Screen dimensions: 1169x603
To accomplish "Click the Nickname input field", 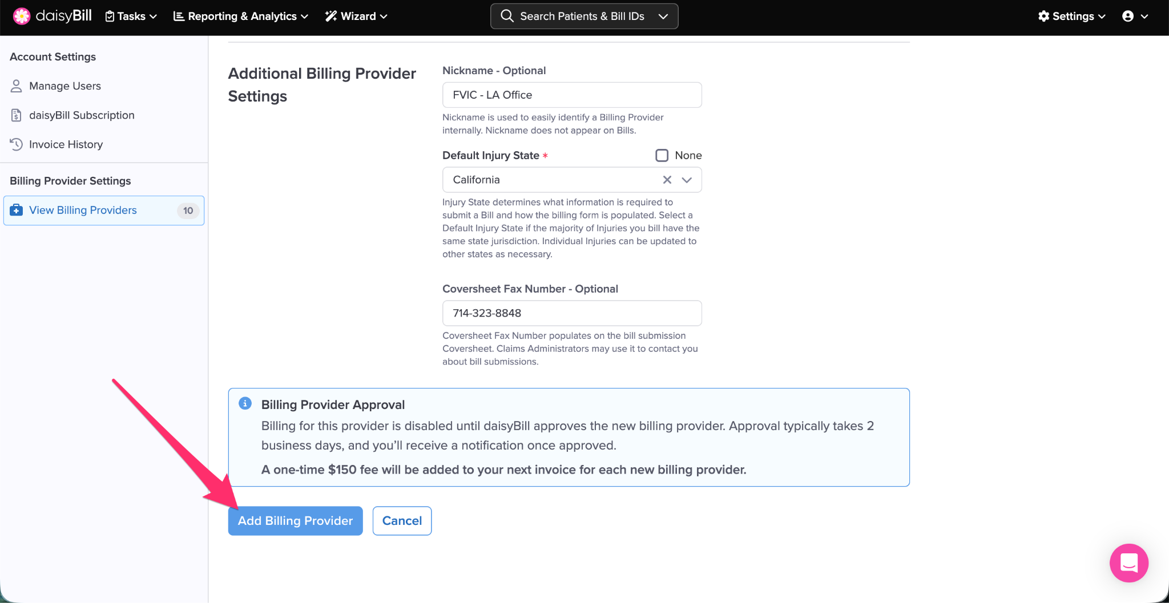I will [x=571, y=95].
